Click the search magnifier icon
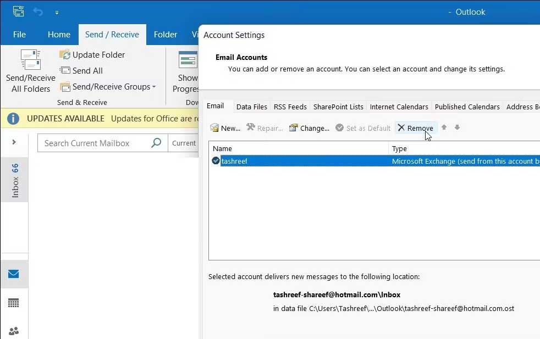This screenshot has height=339, width=540. click(156, 143)
